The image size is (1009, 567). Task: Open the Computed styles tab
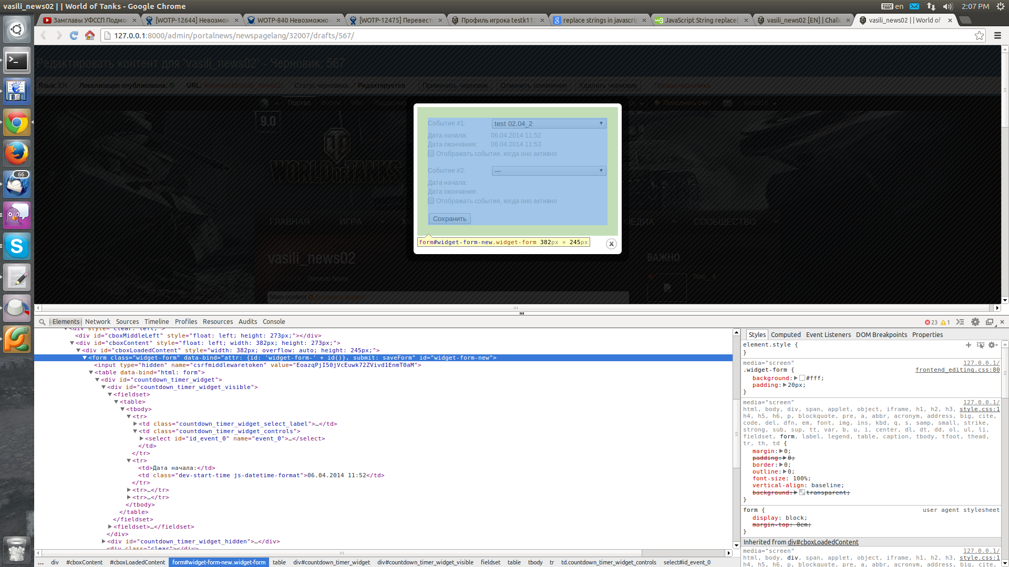click(786, 335)
